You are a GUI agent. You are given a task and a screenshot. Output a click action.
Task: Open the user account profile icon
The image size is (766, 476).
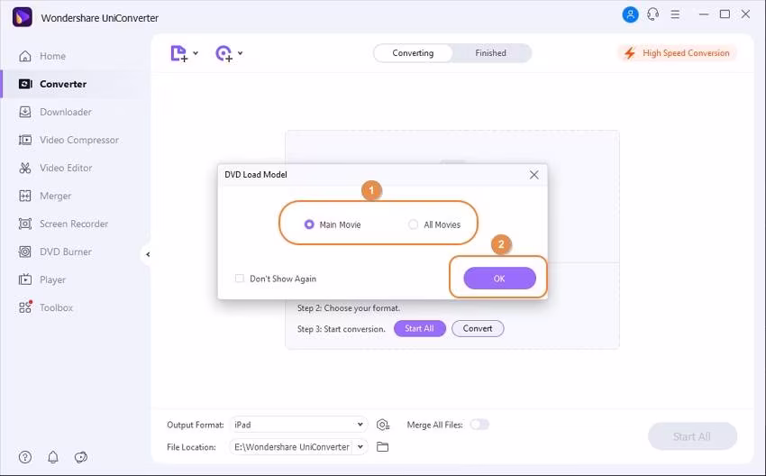pyautogui.click(x=630, y=14)
